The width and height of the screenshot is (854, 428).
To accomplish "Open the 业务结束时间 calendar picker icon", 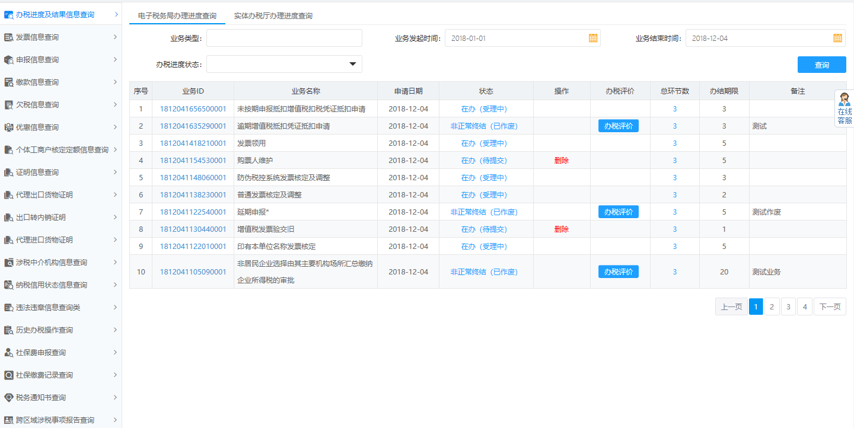I will [837, 37].
